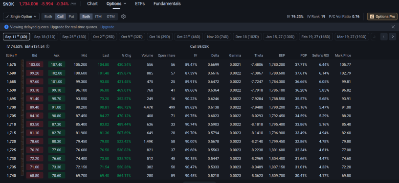Click bid 78.60 on the 1,720 strike

35,142
